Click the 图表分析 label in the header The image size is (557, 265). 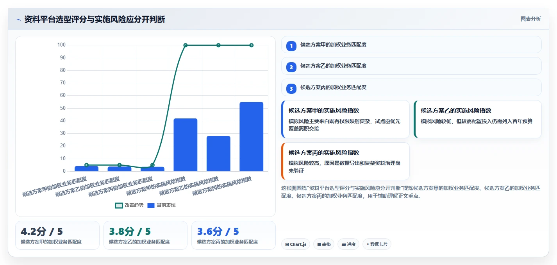(530, 19)
